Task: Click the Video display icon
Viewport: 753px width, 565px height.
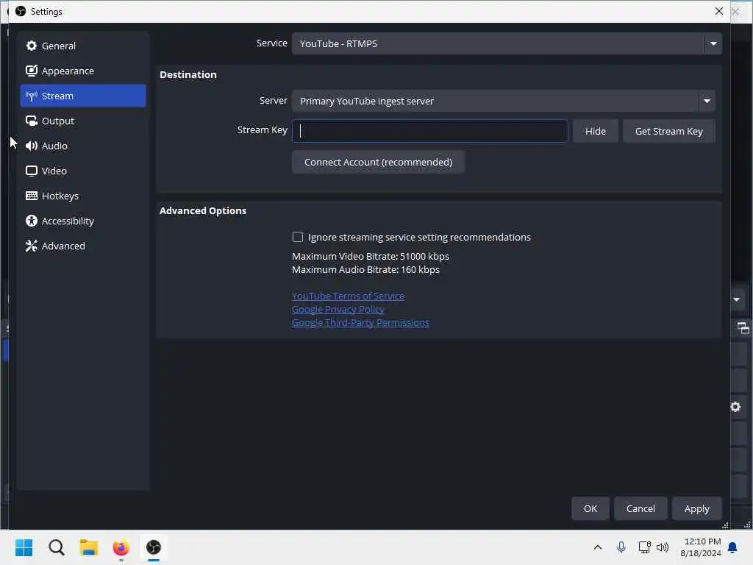Action: coord(31,171)
